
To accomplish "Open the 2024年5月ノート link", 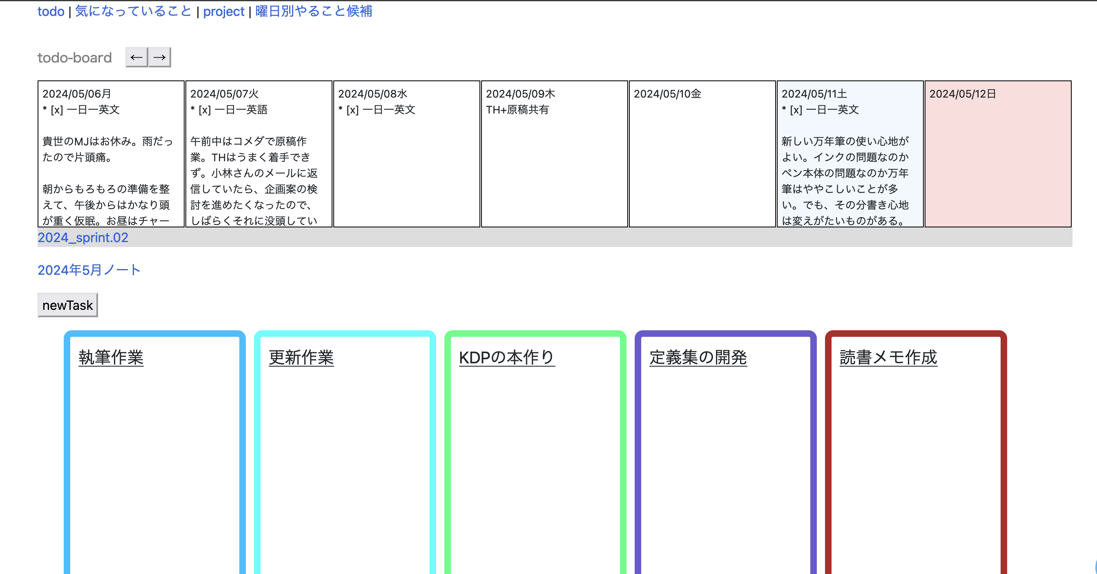I will [x=89, y=270].
